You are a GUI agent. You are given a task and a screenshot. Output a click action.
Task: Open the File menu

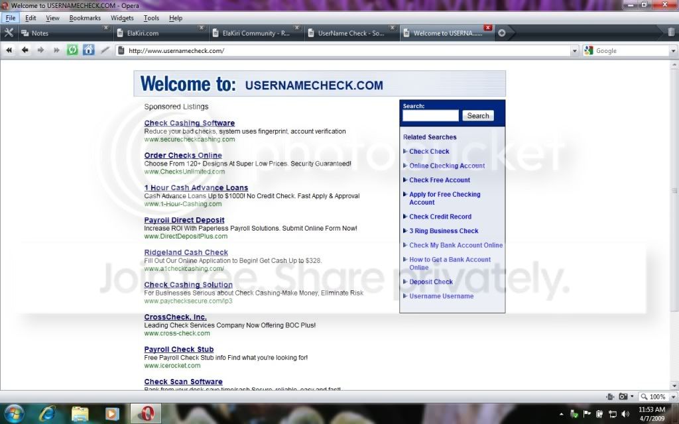tap(11, 18)
